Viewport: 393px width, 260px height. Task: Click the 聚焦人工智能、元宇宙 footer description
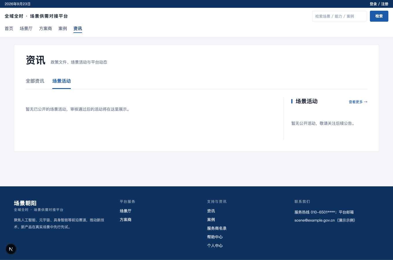pos(59,224)
